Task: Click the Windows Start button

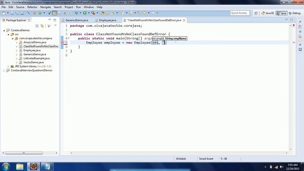Action: point(6,167)
